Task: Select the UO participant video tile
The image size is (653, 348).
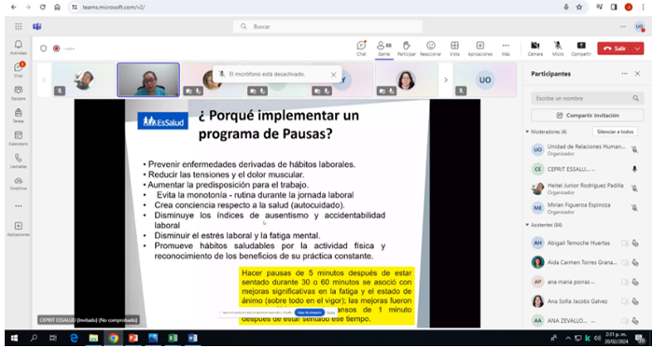Action: click(485, 80)
